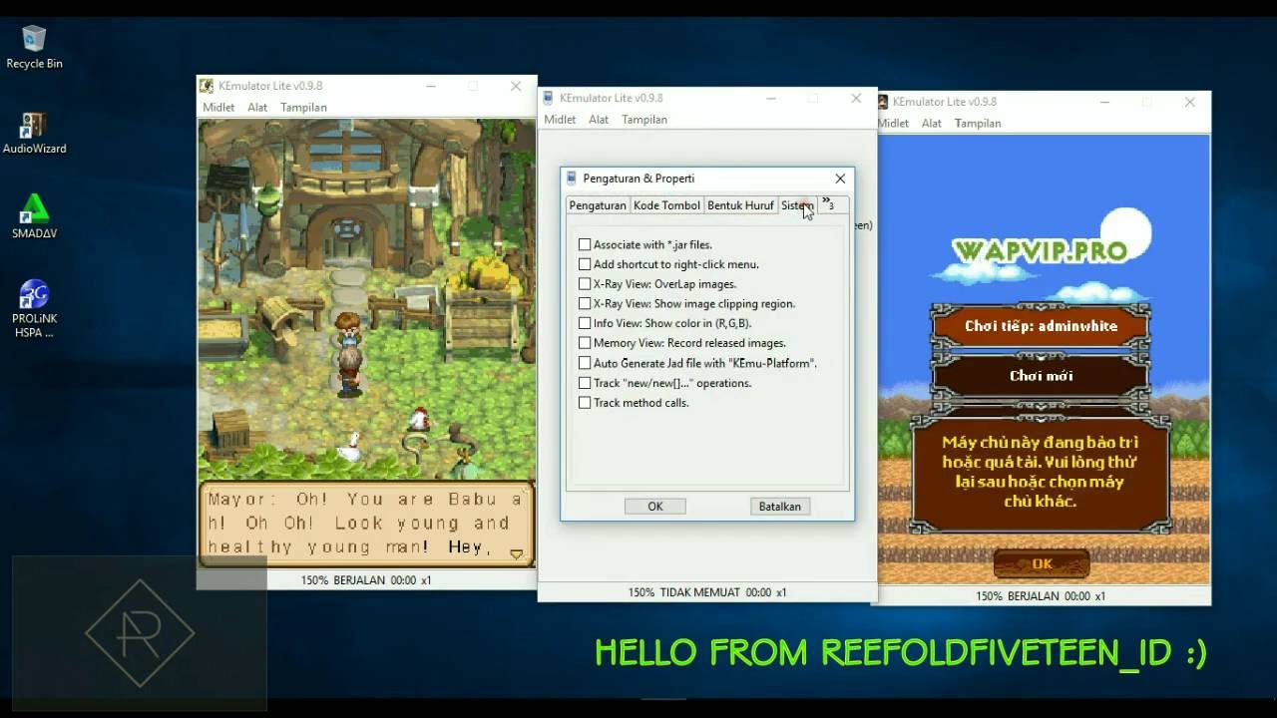Screen dimensions: 1277x718
Task: Open Tampilan menu in middle KEmulator window
Action: tap(644, 120)
